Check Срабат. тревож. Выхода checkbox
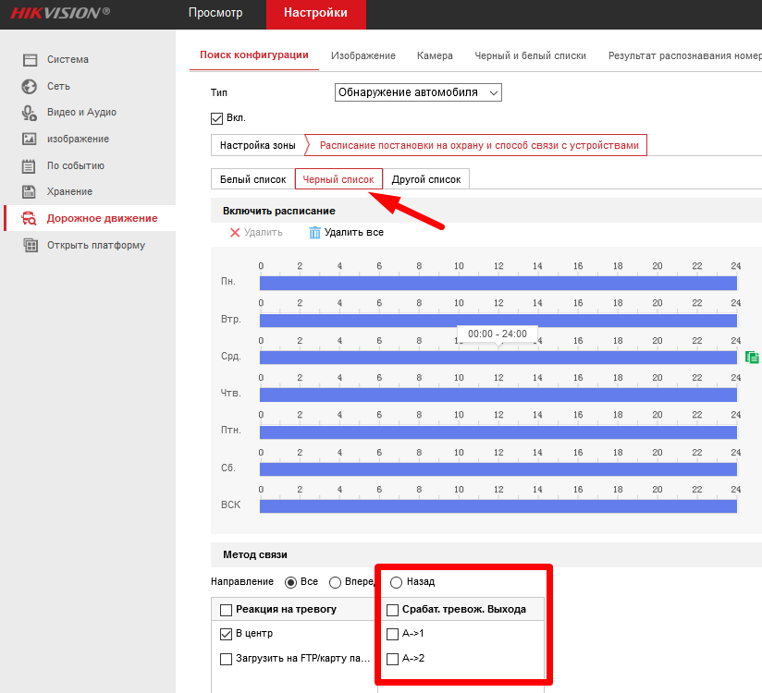 [392, 610]
